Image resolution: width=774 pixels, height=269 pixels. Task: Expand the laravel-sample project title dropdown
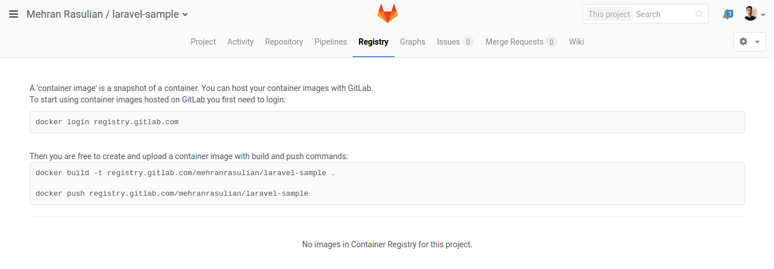click(185, 15)
